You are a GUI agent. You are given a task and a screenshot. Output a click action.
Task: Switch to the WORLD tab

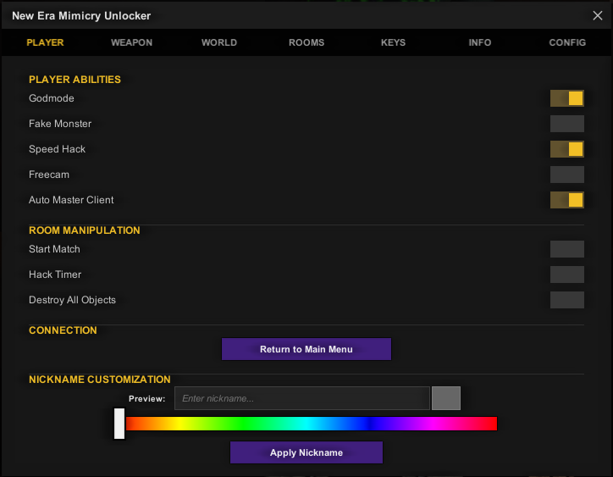click(219, 42)
